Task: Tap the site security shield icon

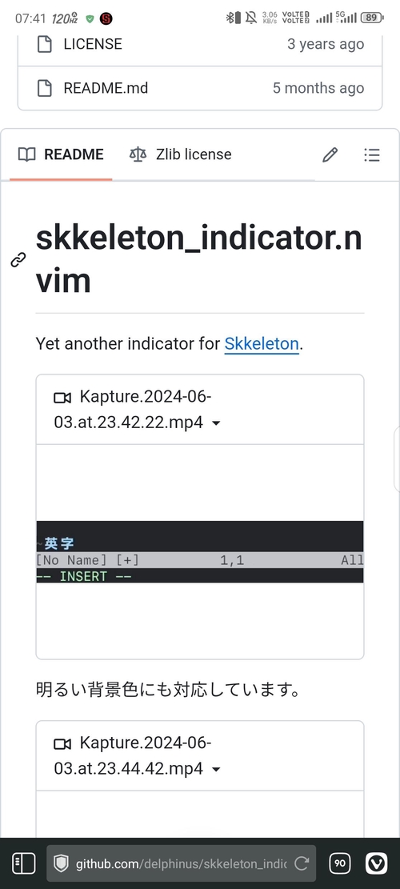Action: 61,863
